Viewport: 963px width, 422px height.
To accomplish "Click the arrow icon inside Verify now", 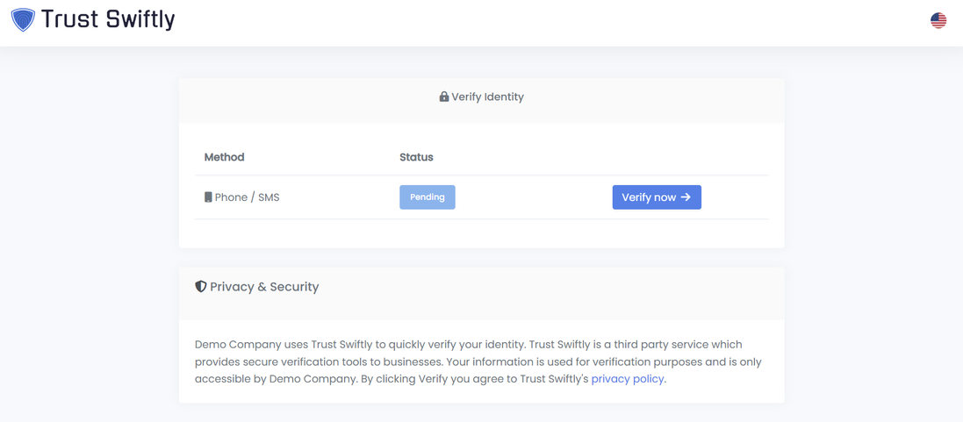I will tap(686, 197).
